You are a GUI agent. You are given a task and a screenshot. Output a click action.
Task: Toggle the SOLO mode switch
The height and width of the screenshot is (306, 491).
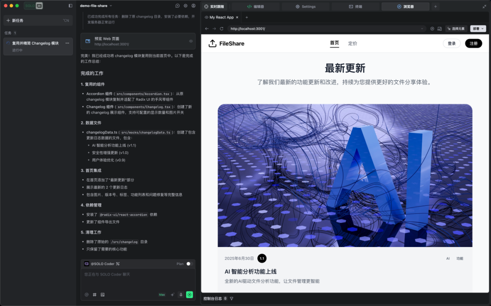(x=34, y=5)
